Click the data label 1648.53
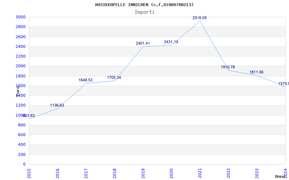 tap(86, 80)
